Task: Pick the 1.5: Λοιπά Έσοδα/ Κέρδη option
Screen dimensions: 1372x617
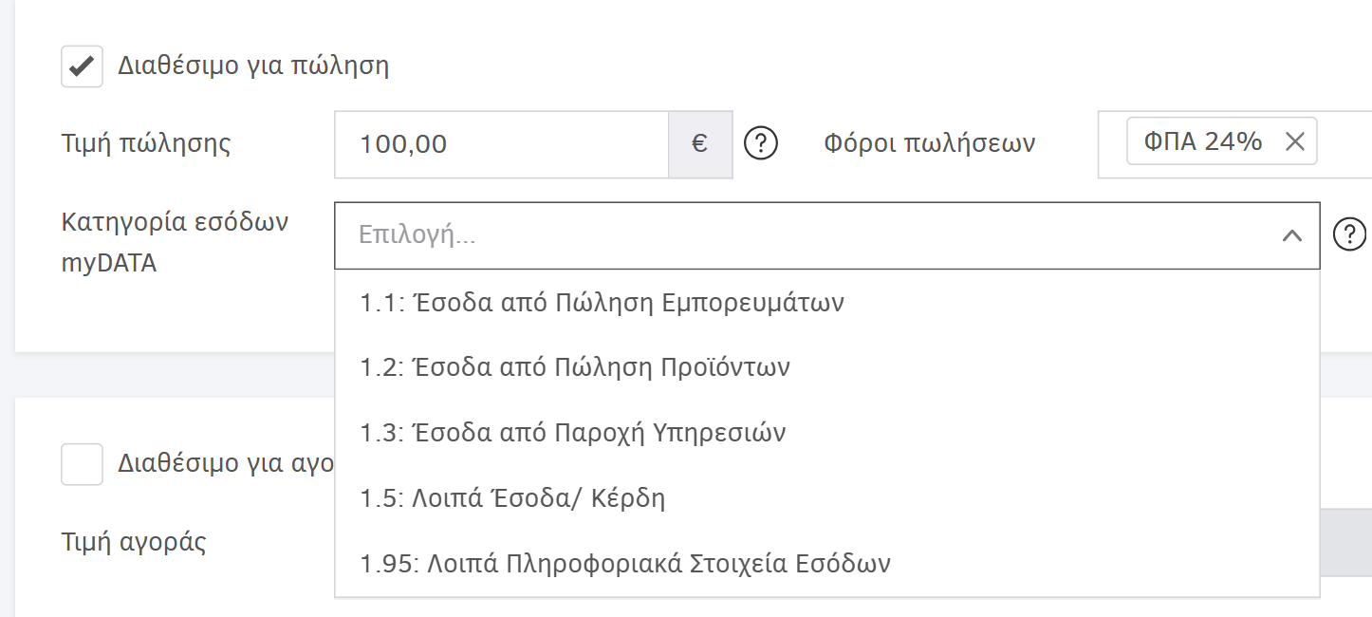Action: 512,497
